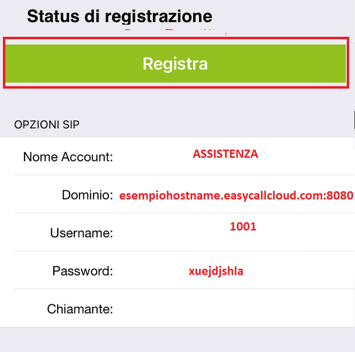
Task: Click the 1001 username value
Action: click(x=243, y=226)
